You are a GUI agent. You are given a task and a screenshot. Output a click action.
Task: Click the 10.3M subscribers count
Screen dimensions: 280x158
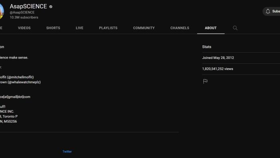point(24,17)
